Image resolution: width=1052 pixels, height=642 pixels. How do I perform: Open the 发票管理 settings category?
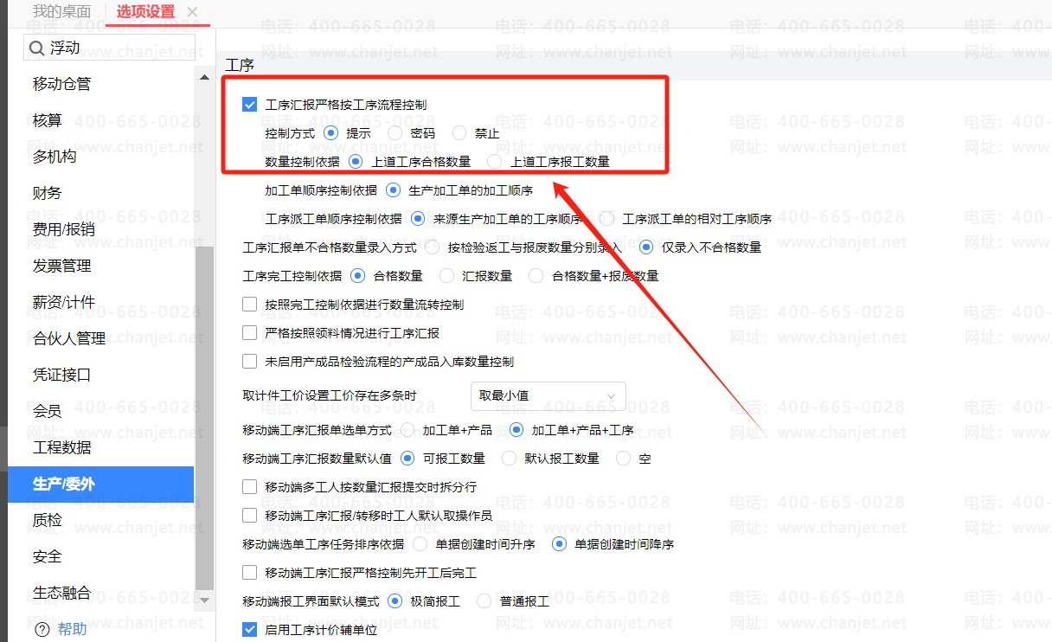coord(61,266)
